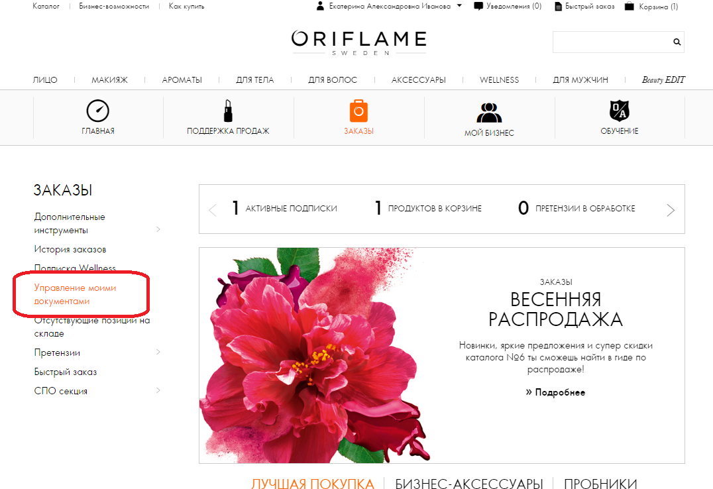
Task: Open Быстрый заказ document icon
Action: [558, 7]
